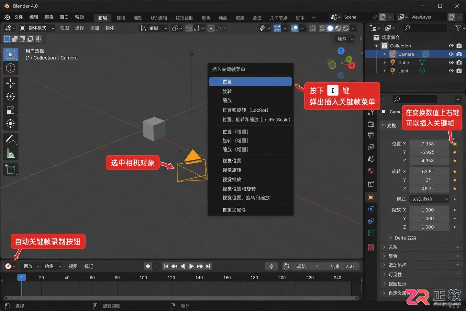The height and width of the screenshot is (311, 466).
Task: Click the End frame field in timeline
Action: click(342, 266)
